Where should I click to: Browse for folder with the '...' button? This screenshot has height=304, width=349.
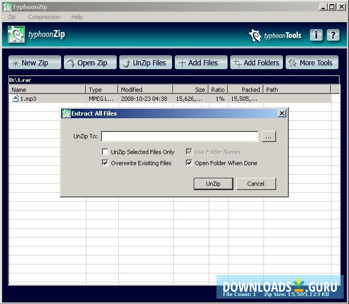[269, 136]
